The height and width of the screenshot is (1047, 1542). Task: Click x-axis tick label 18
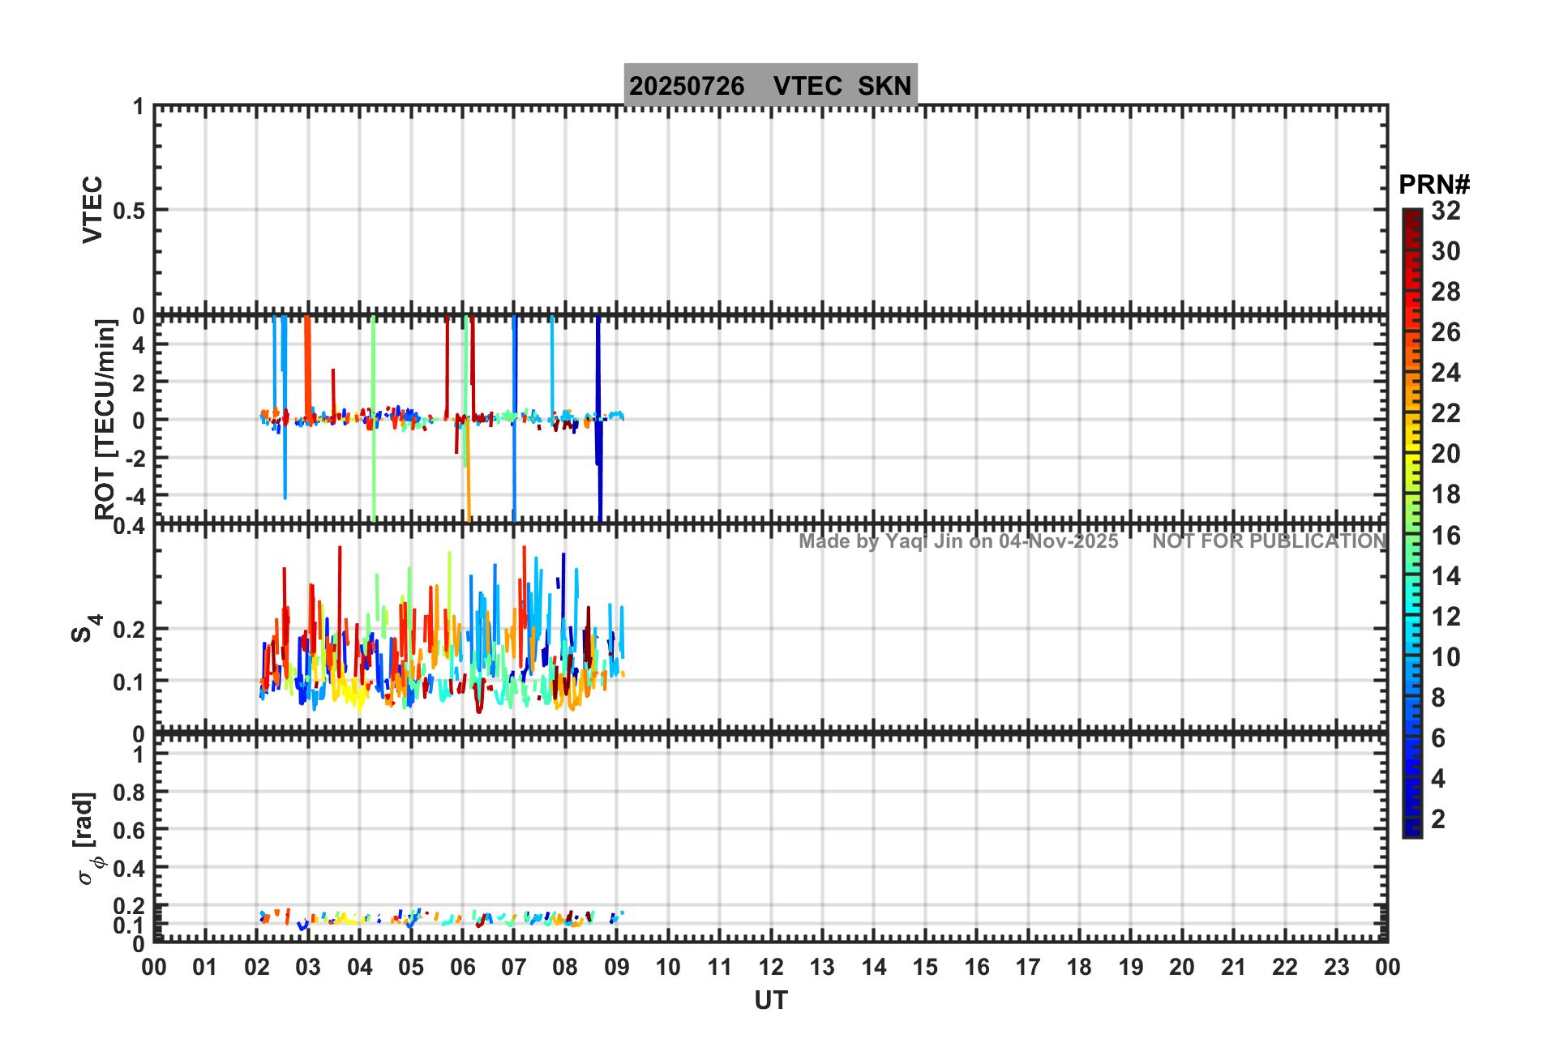(x=1079, y=967)
